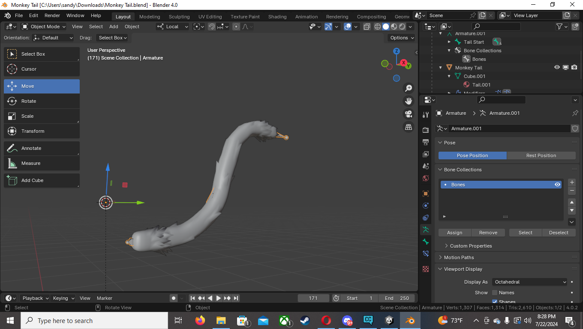
Task: Toggle camera view in viewport
Action: click(409, 114)
